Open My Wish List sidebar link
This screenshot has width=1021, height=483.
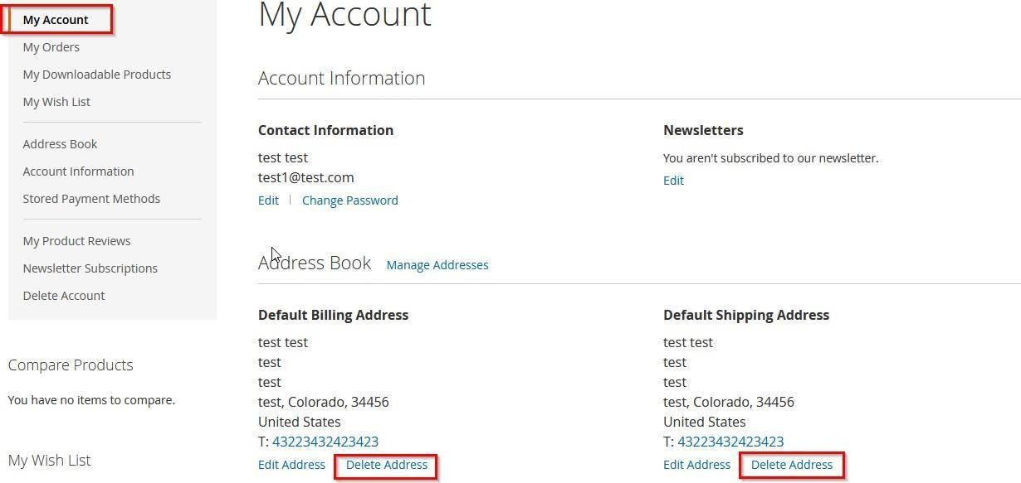tap(56, 102)
